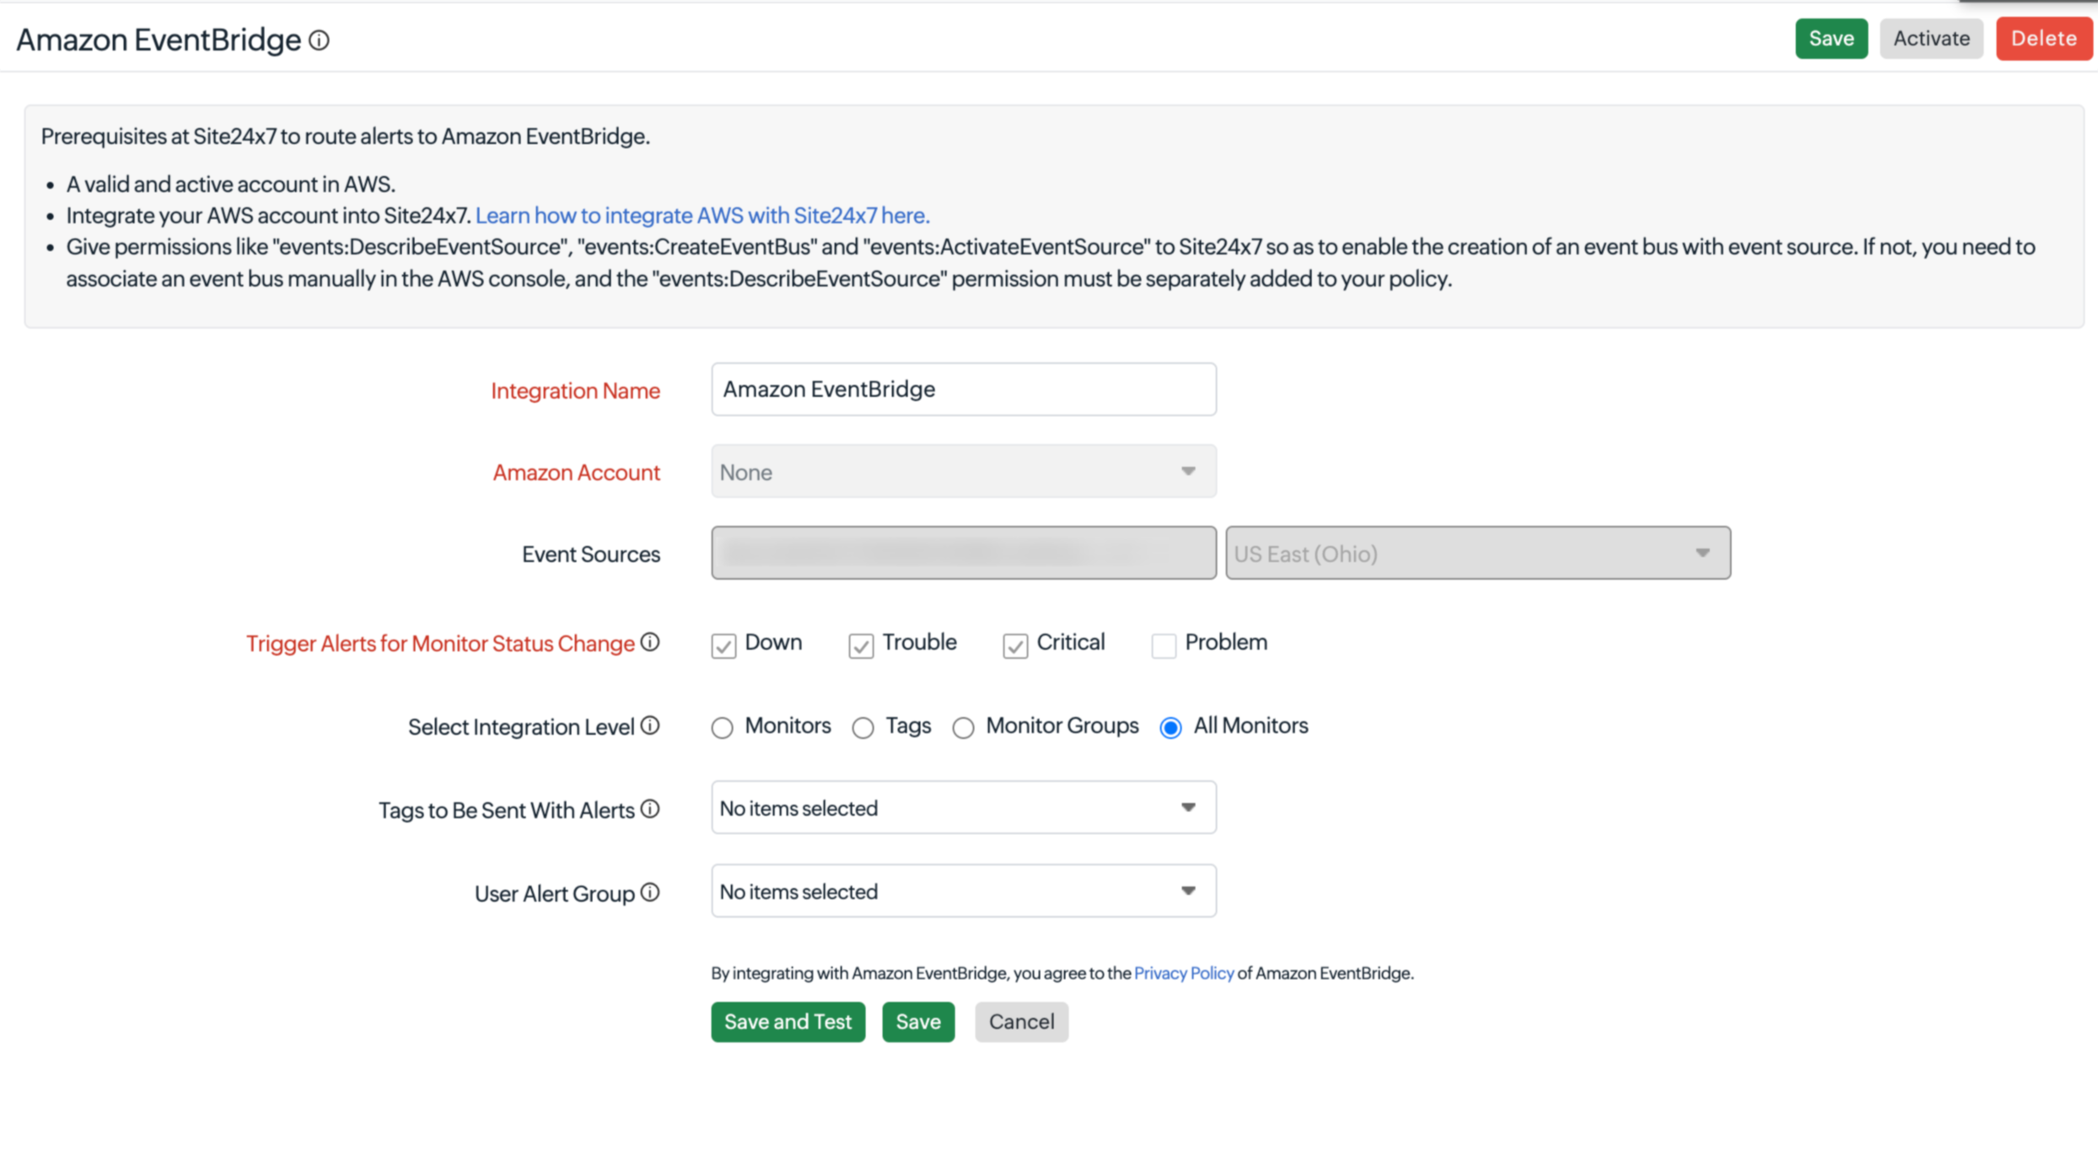Click the Activate button

coord(1931,39)
